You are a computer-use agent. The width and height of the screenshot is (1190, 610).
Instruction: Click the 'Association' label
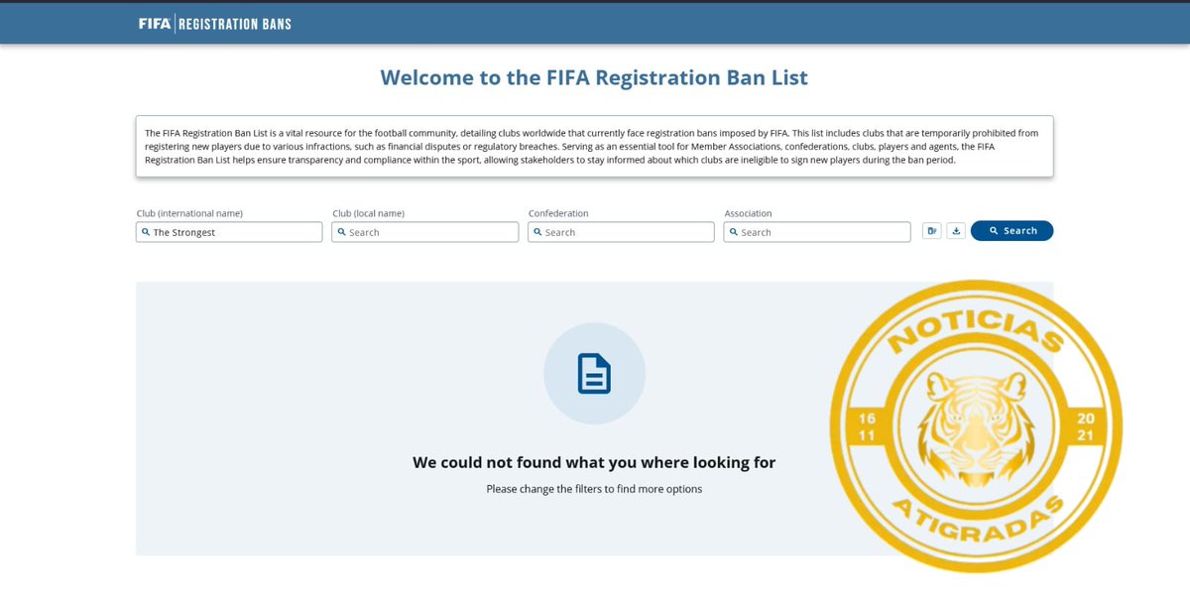click(749, 213)
